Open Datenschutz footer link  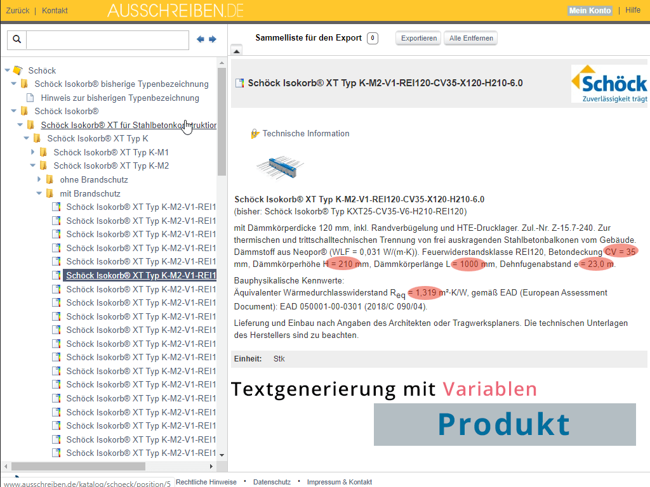[272, 482]
